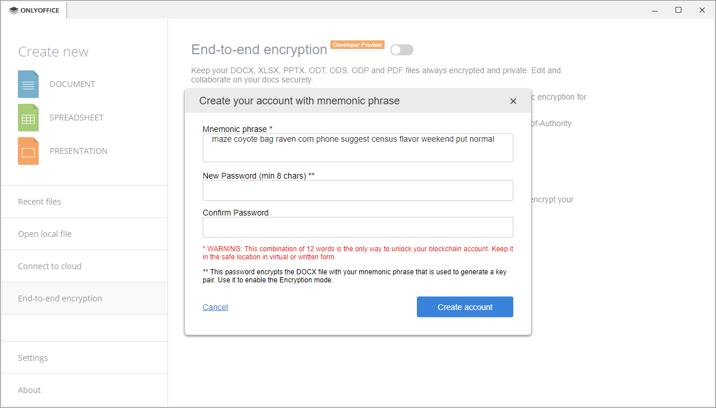Open the Recent files section
The width and height of the screenshot is (716, 408).
coord(39,202)
